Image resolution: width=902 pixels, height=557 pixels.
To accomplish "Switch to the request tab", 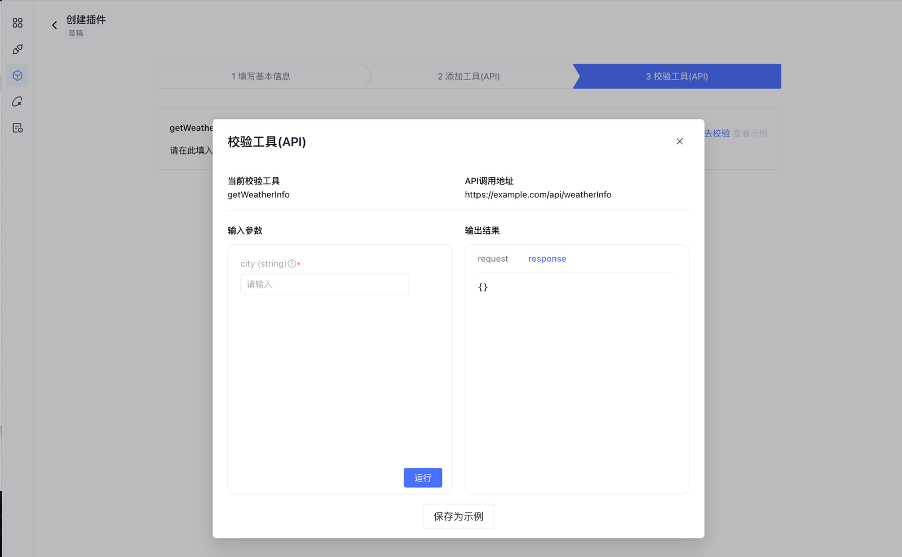I will [x=492, y=259].
